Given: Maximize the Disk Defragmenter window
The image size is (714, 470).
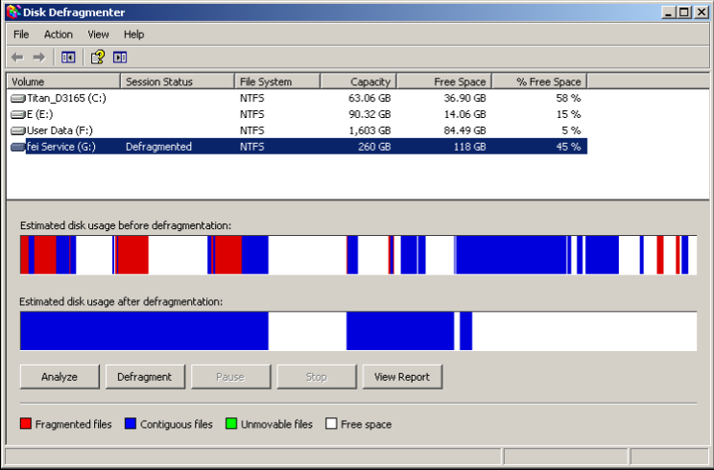Looking at the screenshot, I should coord(684,12).
